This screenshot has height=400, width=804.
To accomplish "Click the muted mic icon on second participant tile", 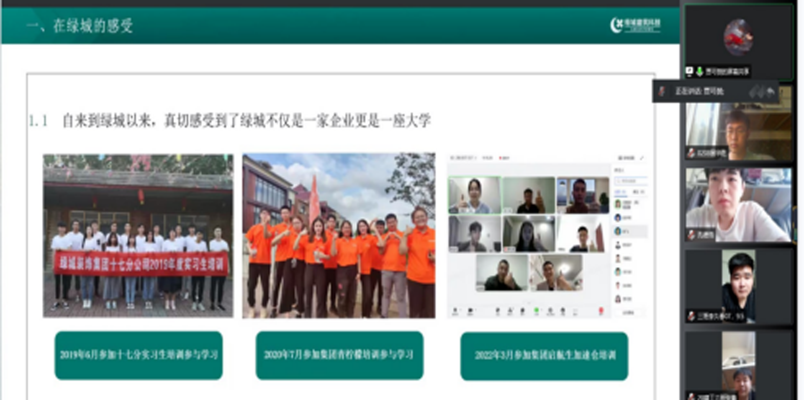I will (x=691, y=153).
